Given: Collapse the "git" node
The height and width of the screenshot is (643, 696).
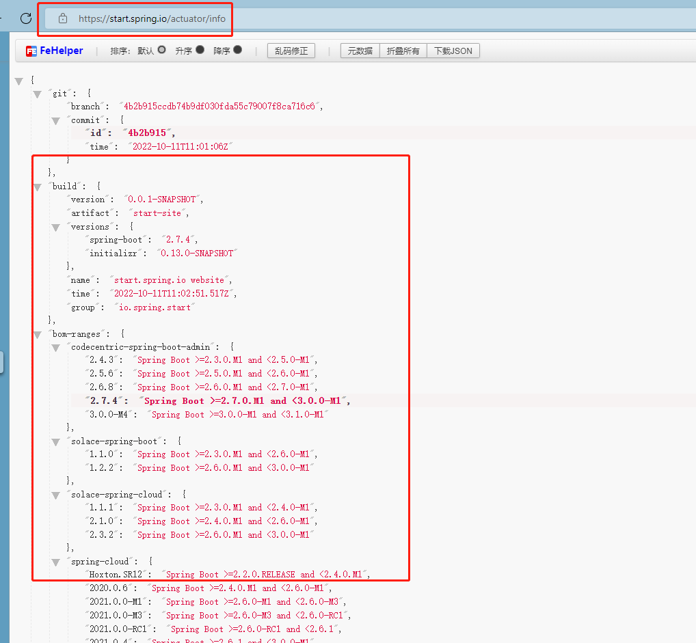Looking at the screenshot, I should tap(38, 94).
